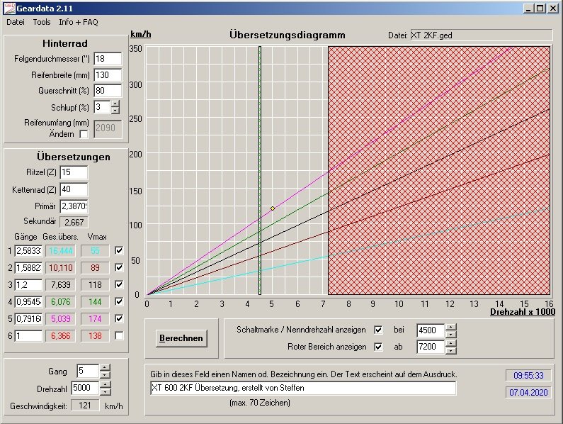Raise the Schaltmarke value with up arrow
Screen dimensions: 563x424
point(451,326)
